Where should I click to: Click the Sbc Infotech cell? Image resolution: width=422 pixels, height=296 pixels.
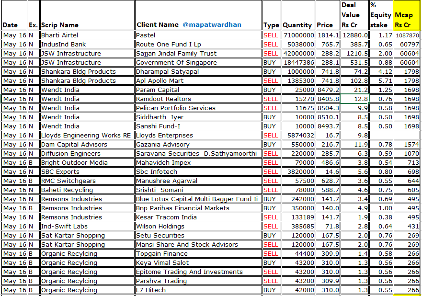point(198,172)
